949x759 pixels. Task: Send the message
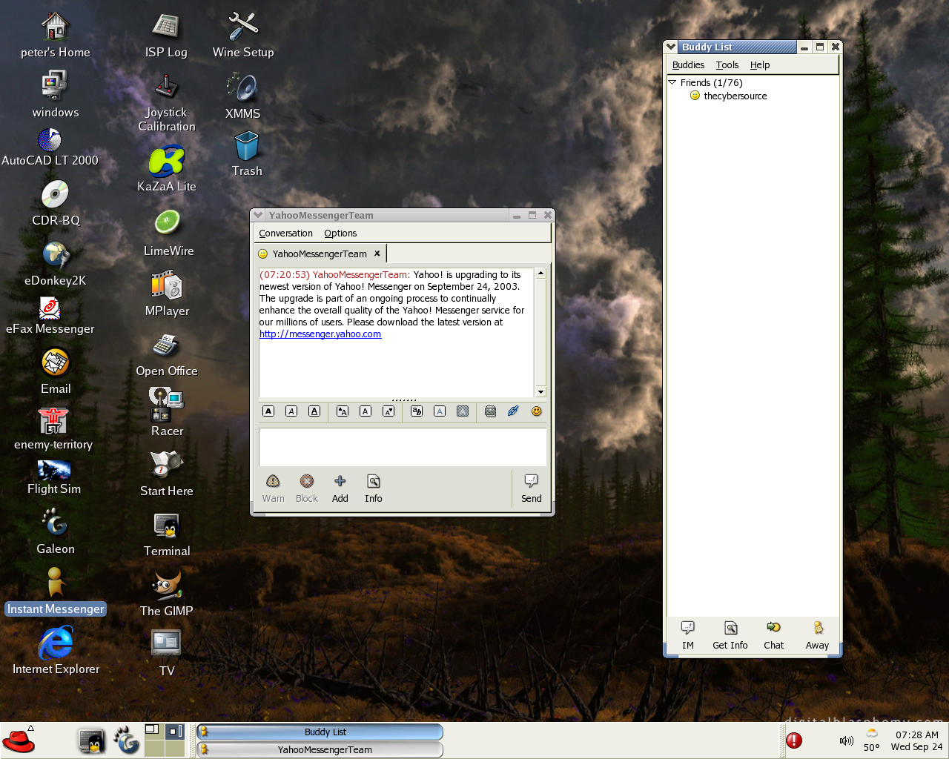[x=531, y=488]
